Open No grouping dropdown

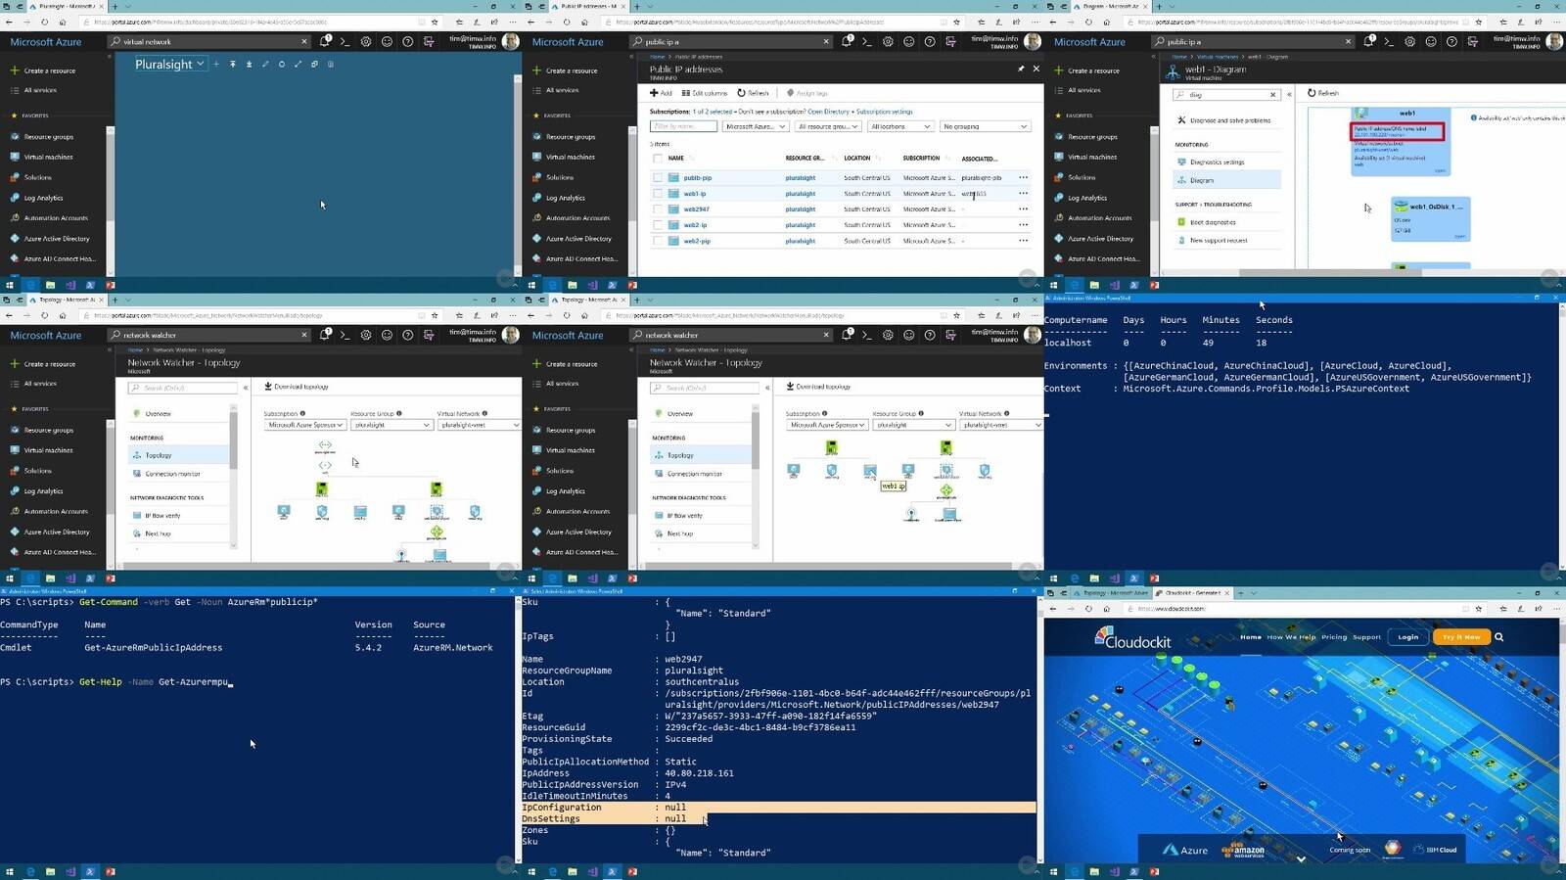pos(985,126)
